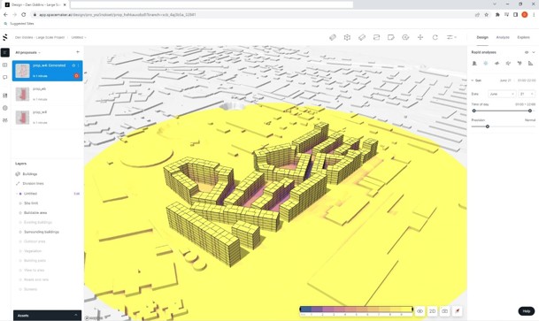539x321 pixels.
Task: Select the sun analysis icon in Rapid analyses
Action: (485, 63)
